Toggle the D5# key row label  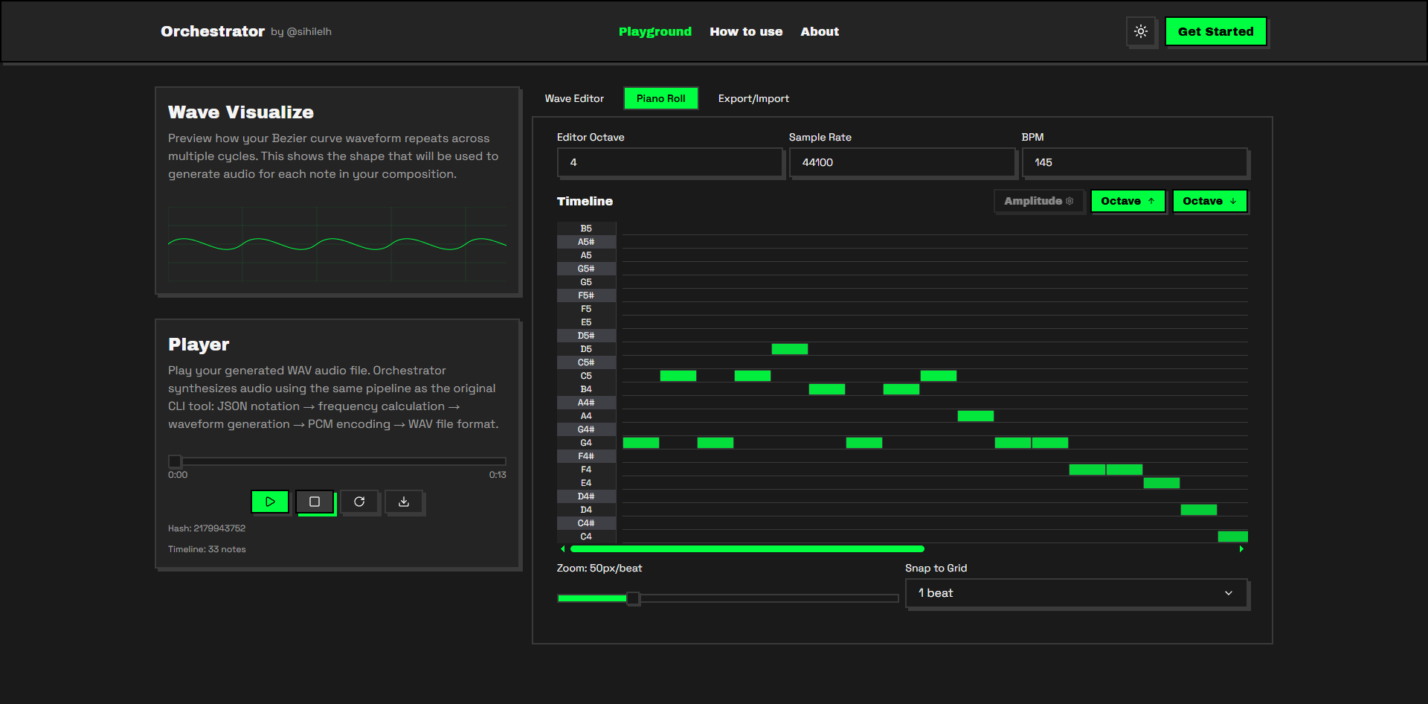(586, 336)
